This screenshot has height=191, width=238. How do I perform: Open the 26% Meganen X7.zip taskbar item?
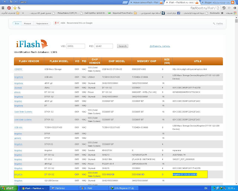click(x=123, y=188)
